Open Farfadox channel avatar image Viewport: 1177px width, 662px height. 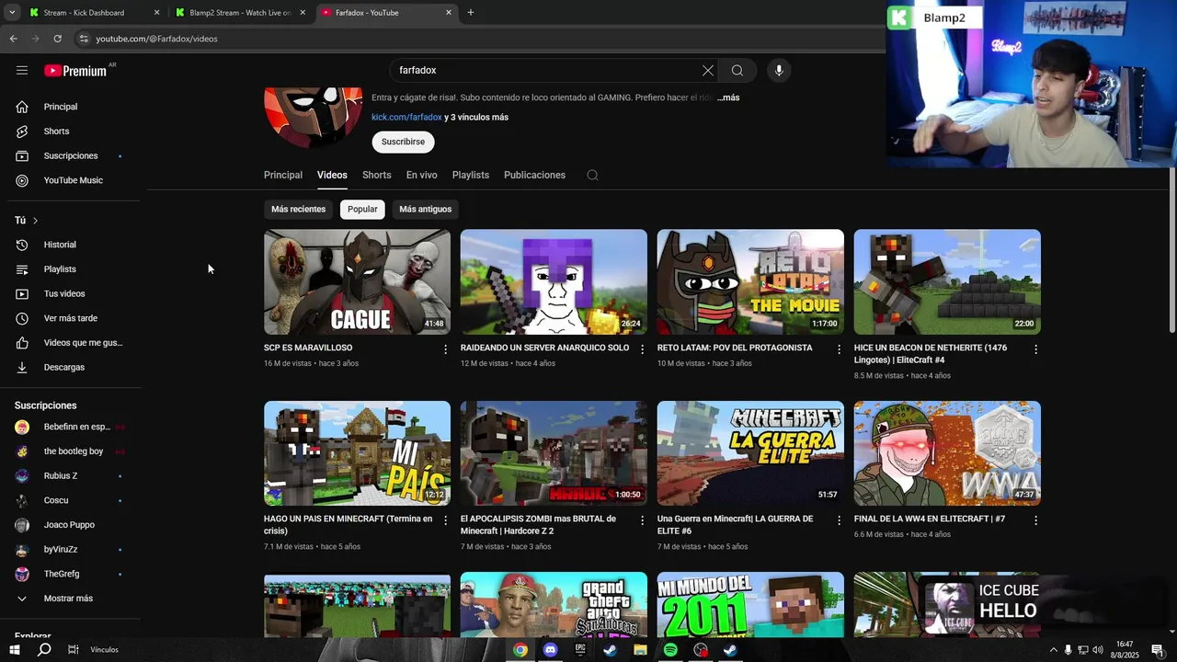tap(313, 118)
